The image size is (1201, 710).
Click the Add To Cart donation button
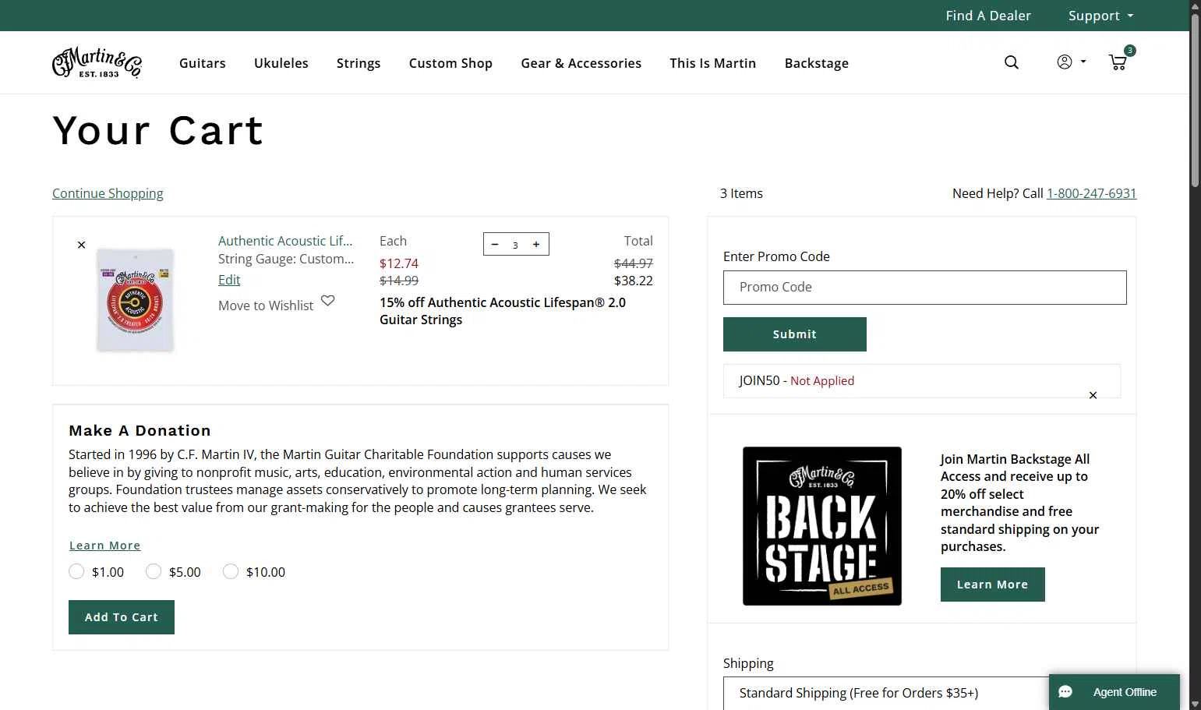click(122, 617)
